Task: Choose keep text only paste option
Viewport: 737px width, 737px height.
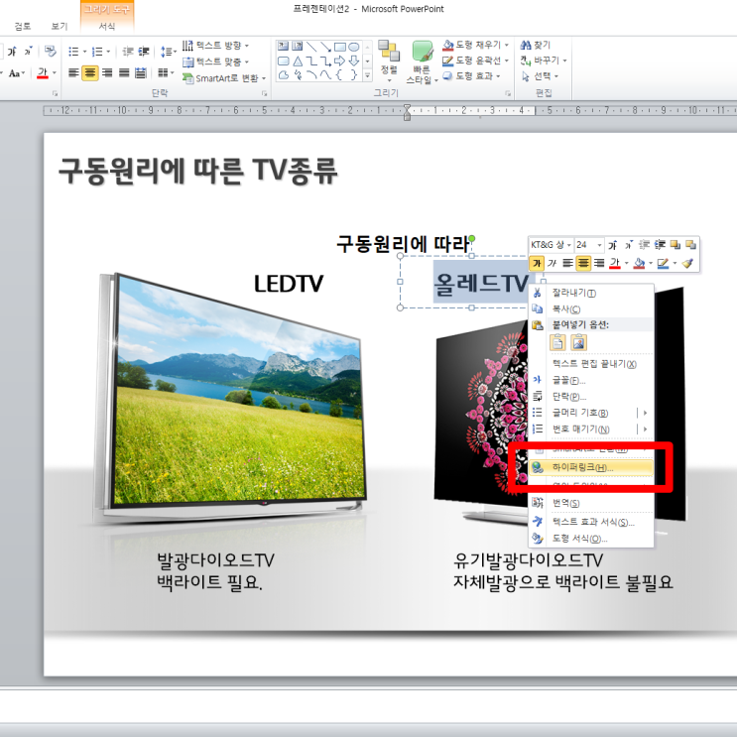Action: (557, 342)
